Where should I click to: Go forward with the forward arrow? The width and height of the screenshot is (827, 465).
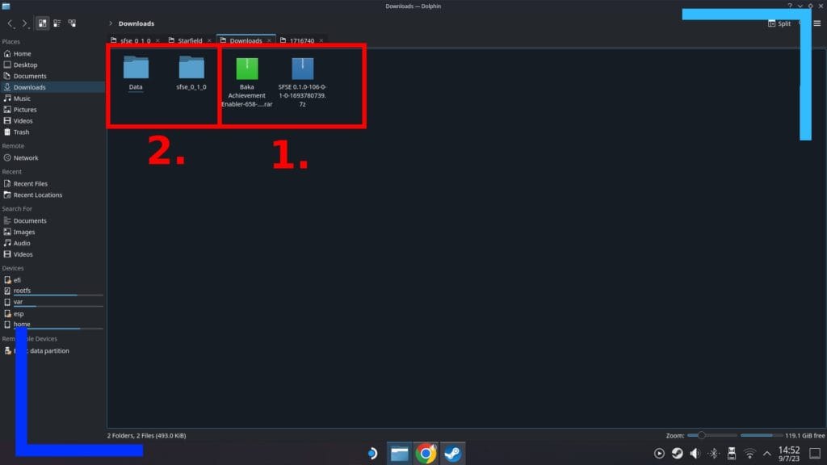click(x=25, y=23)
